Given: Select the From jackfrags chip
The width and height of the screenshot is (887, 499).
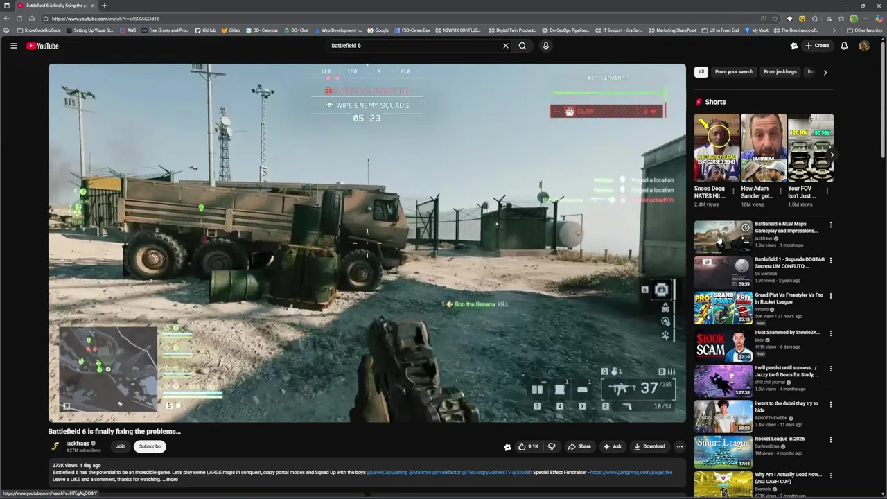Looking at the screenshot, I should [780, 72].
